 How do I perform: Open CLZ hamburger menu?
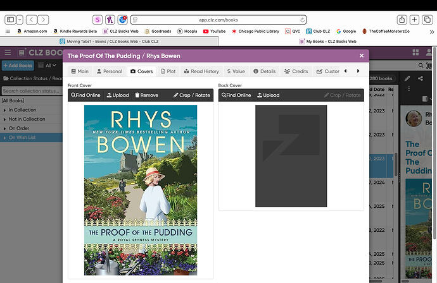[8, 52]
